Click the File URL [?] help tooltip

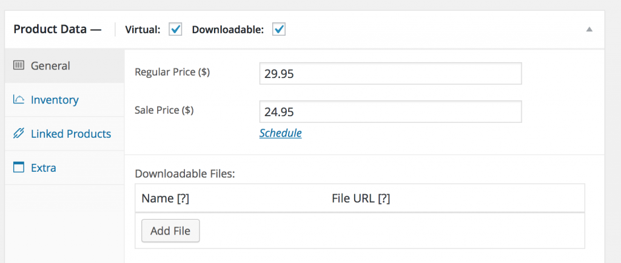384,199
